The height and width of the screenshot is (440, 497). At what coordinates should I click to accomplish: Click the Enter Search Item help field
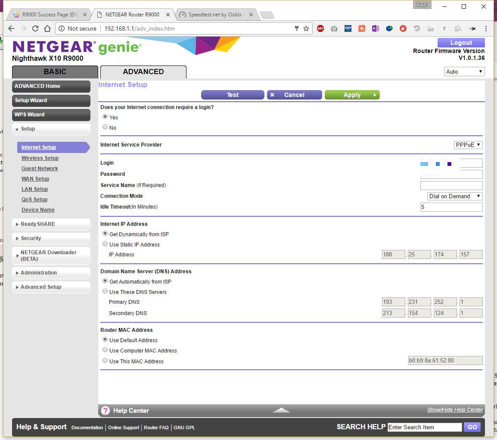425,428
